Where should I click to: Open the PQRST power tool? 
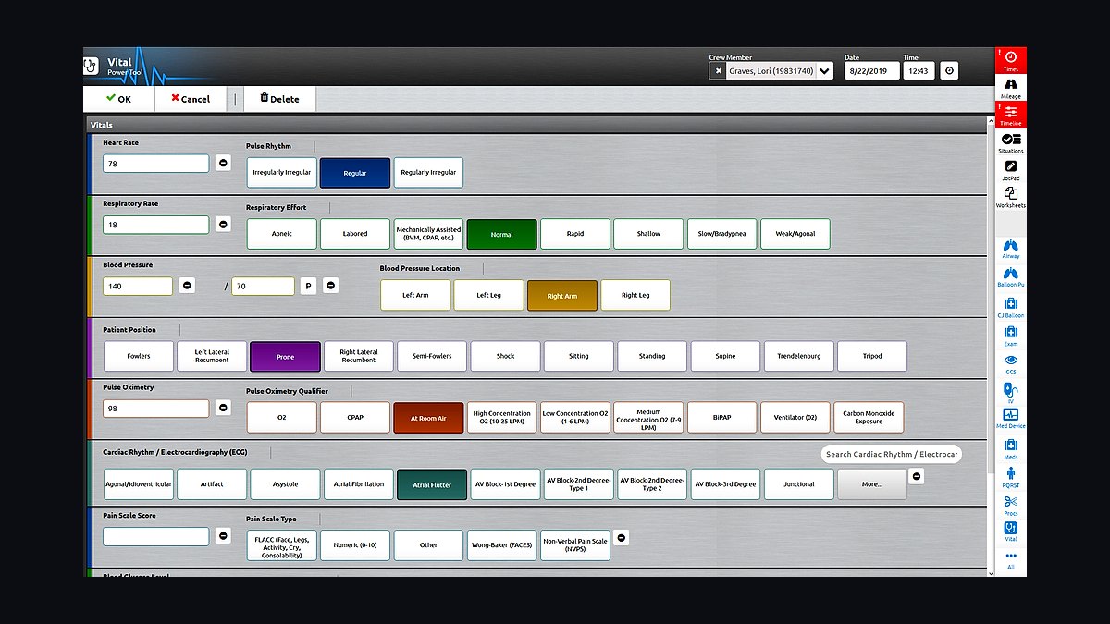coord(1010,477)
